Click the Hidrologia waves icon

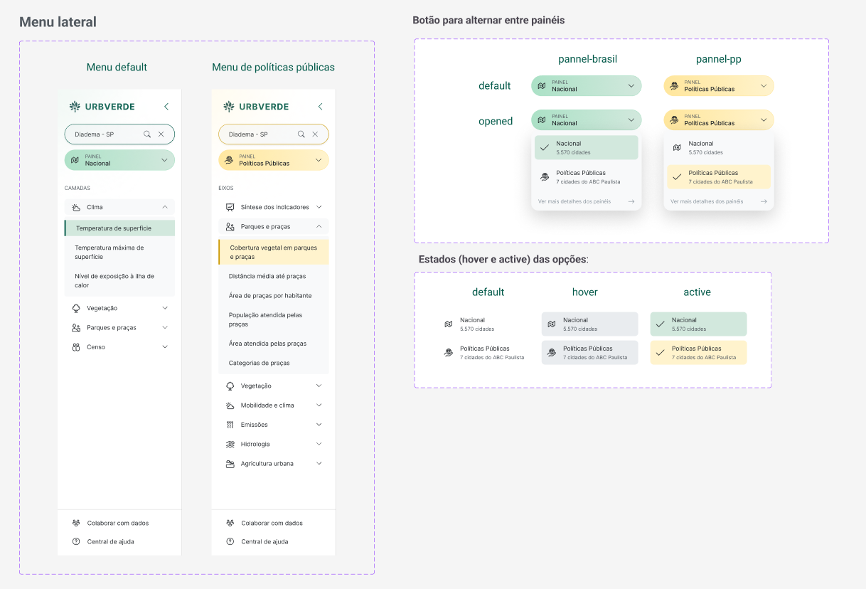pyautogui.click(x=230, y=444)
